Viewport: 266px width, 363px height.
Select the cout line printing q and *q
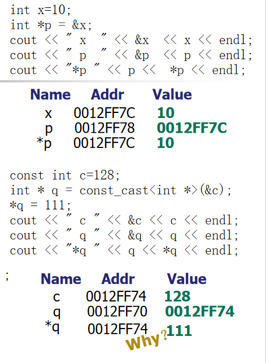(x=124, y=251)
